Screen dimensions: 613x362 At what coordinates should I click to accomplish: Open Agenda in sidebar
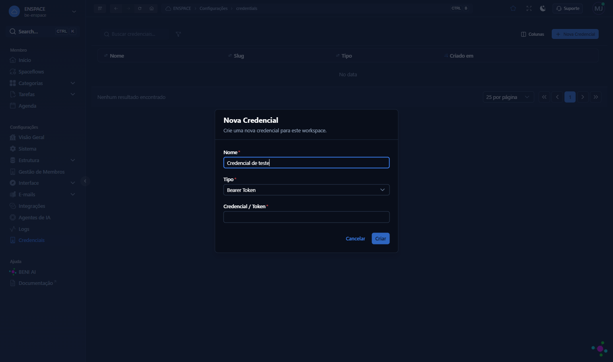click(27, 106)
